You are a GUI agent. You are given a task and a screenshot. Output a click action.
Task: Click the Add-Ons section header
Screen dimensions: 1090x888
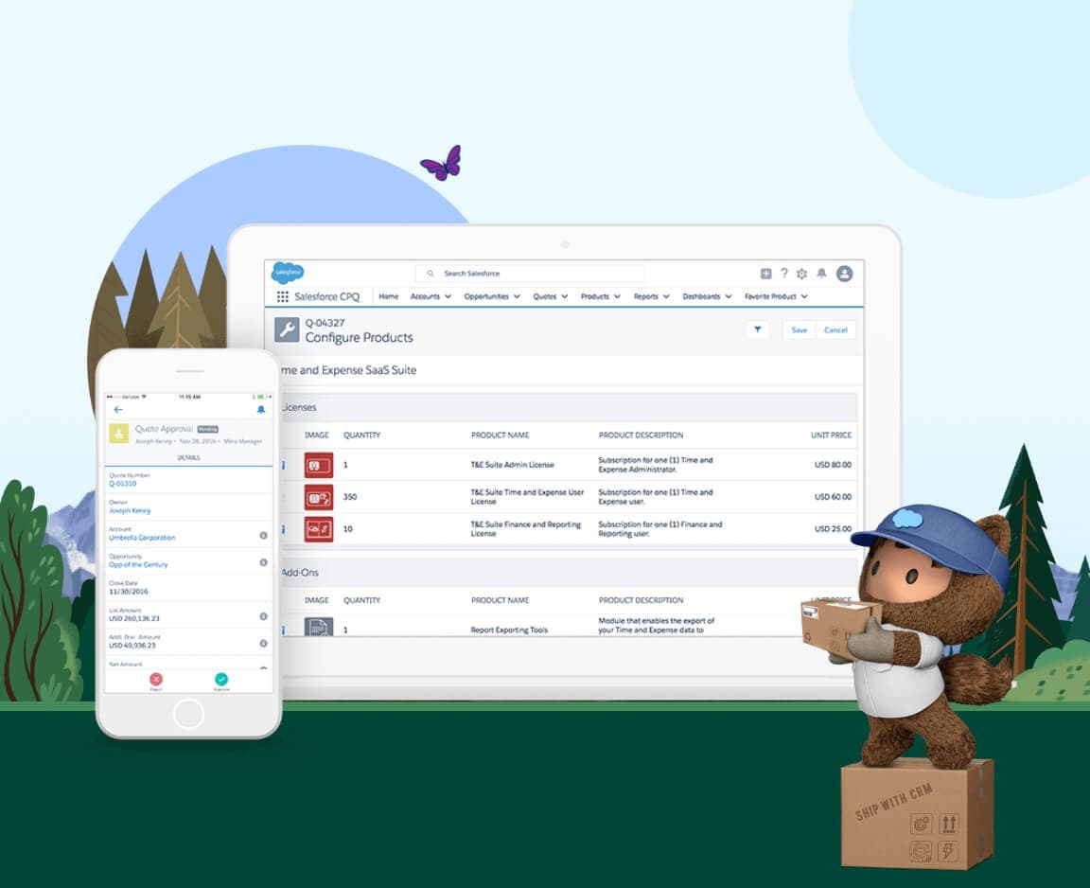coord(568,573)
